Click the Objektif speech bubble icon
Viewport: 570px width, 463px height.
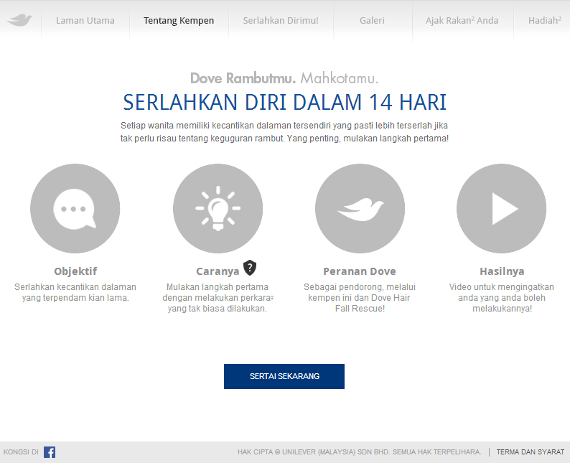coord(75,209)
